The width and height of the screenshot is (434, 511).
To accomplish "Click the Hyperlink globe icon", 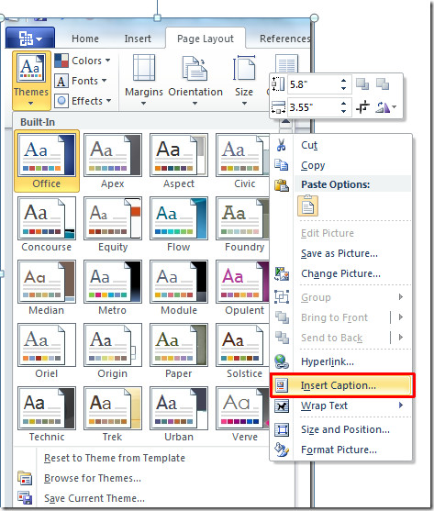I will pos(281,361).
